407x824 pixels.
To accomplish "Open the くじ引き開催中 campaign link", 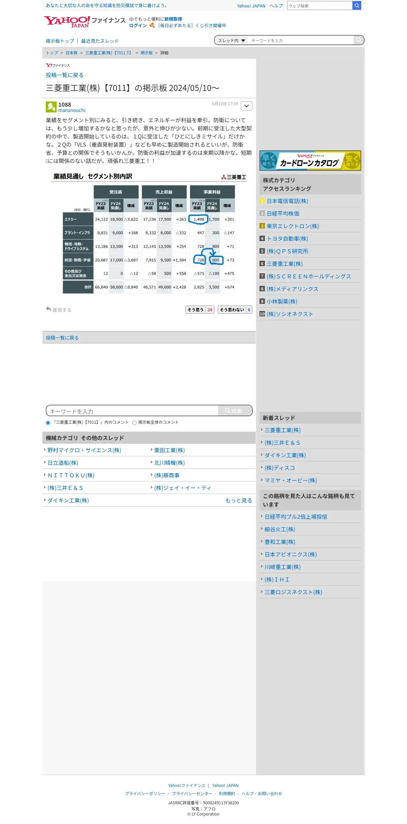I will tap(192, 25).
